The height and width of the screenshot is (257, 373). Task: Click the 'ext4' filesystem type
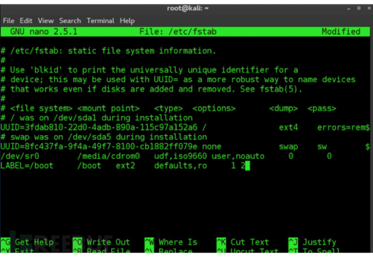(x=288, y=127)
